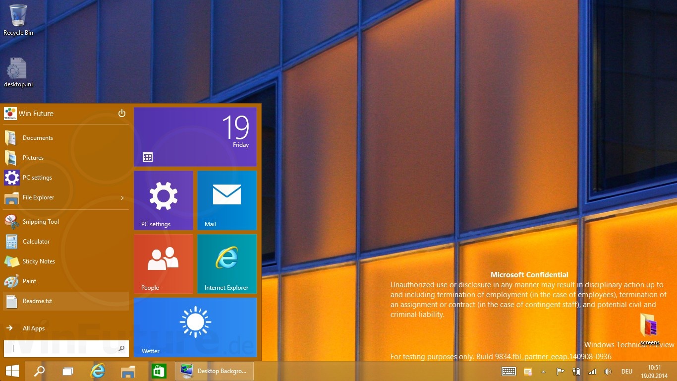This screenshot has height=381, width=677.
Task: Open the Internet Explorer tile
Action: [x=227, y=264]
